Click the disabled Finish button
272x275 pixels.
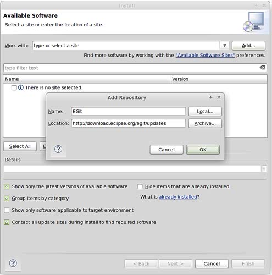248,263
